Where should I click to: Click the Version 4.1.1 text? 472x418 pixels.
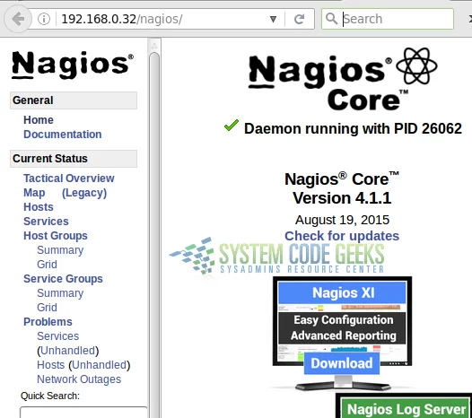[x=342, y=198]
